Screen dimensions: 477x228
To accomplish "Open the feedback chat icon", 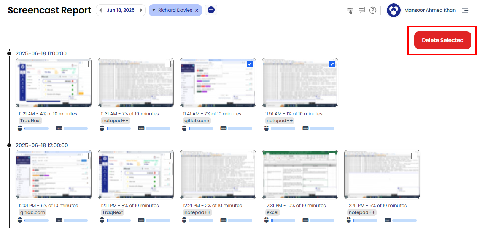I will tap(361, 10).
